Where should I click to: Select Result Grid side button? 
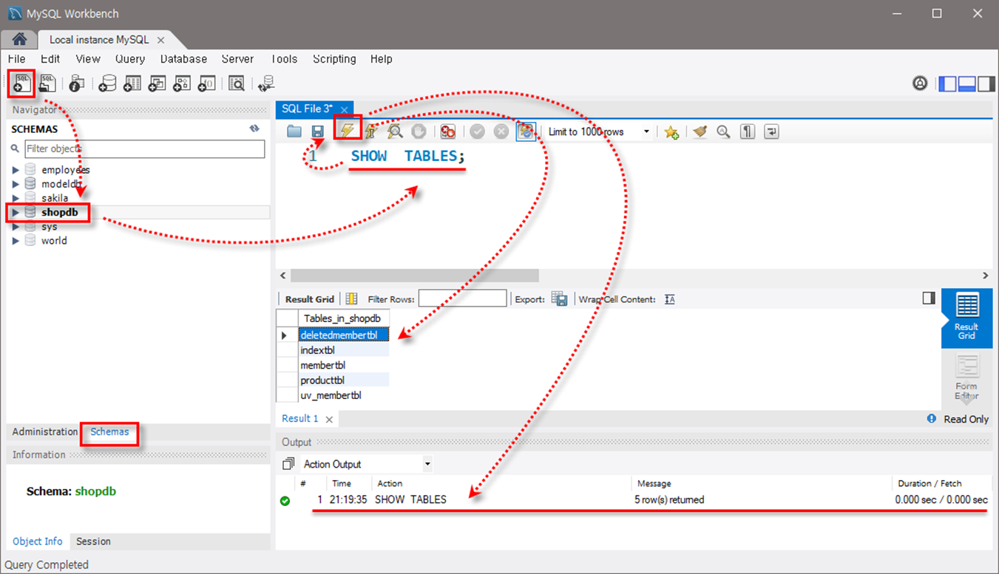[x=966, y=318]
